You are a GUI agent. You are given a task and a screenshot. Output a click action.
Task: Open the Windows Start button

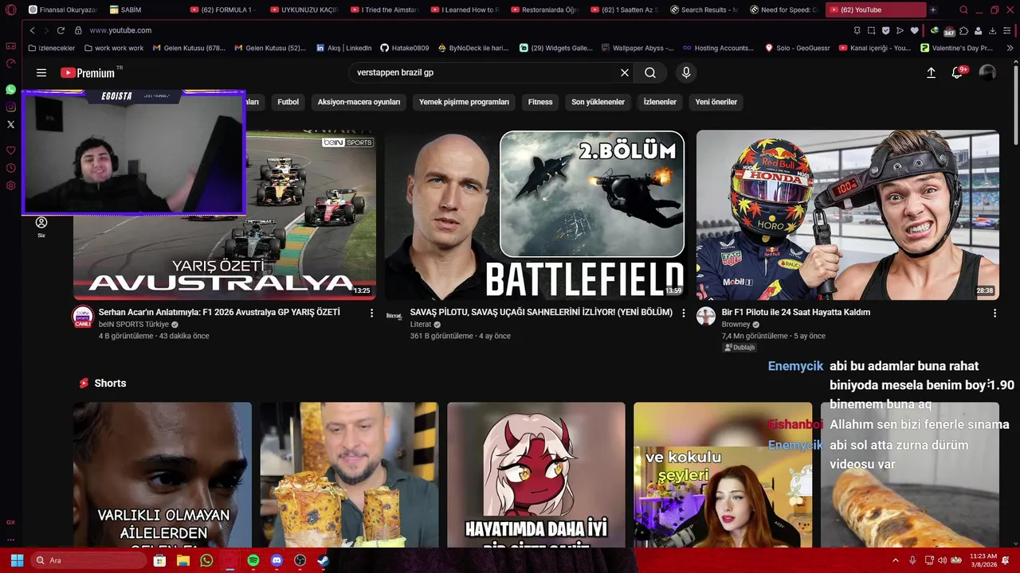click(x=17, y=560)
